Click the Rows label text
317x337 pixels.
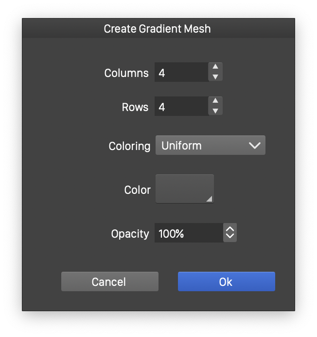pyautogui.click(x=135, y=107)
